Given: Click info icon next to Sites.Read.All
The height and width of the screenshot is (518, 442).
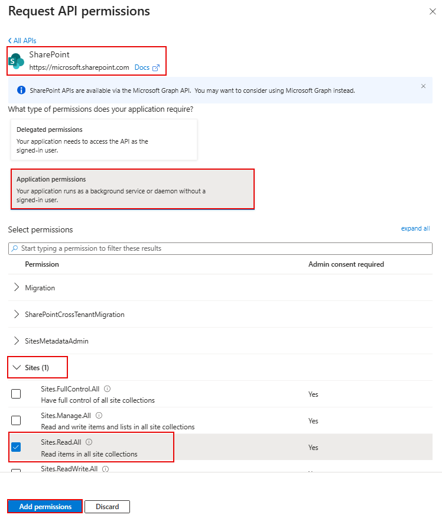Looking at the screenshot, I should pyautogui.click(x=89, y=442).
